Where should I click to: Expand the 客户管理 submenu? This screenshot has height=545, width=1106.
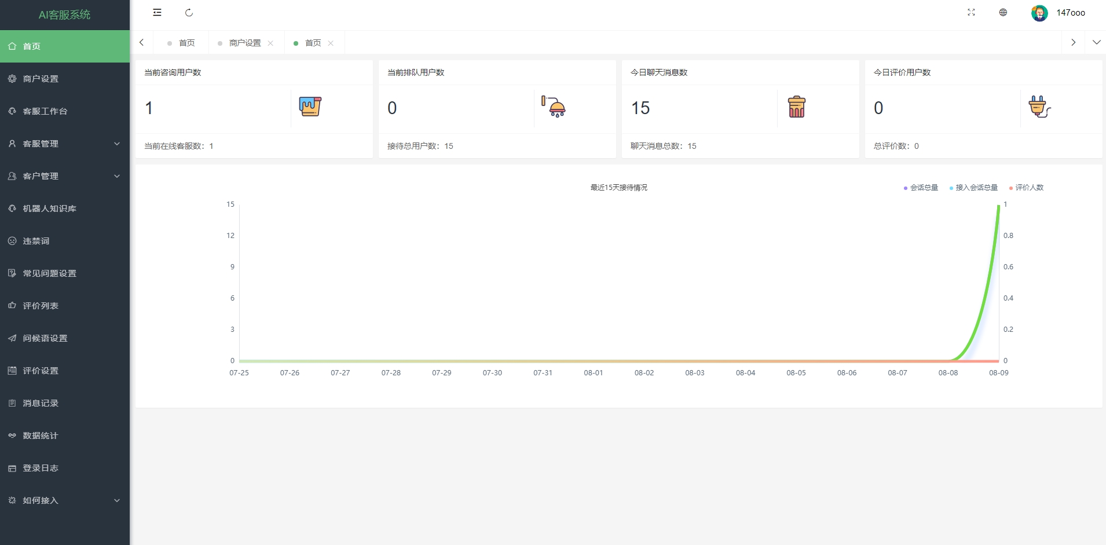coord(64,176)
